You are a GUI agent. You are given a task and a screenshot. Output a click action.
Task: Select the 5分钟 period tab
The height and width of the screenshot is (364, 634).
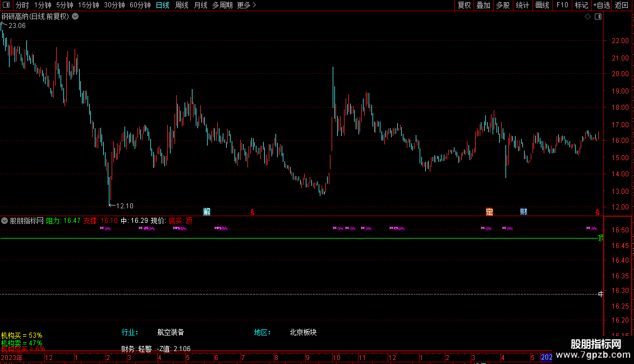click(x=65, y=5)
